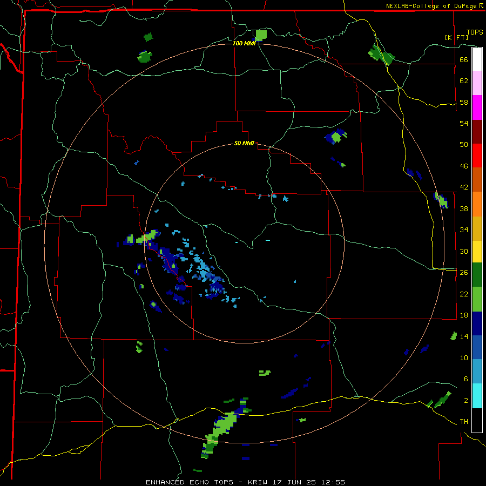This screenshot has height=486, width=486.
Task: Click the legend value 30
Action: point(464,251)
